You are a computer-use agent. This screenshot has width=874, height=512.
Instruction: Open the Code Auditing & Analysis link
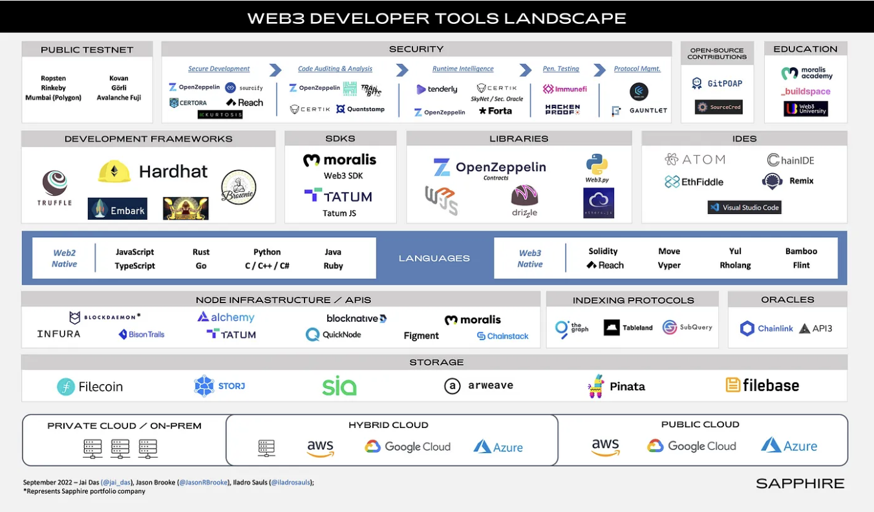[x=335, y=69]
